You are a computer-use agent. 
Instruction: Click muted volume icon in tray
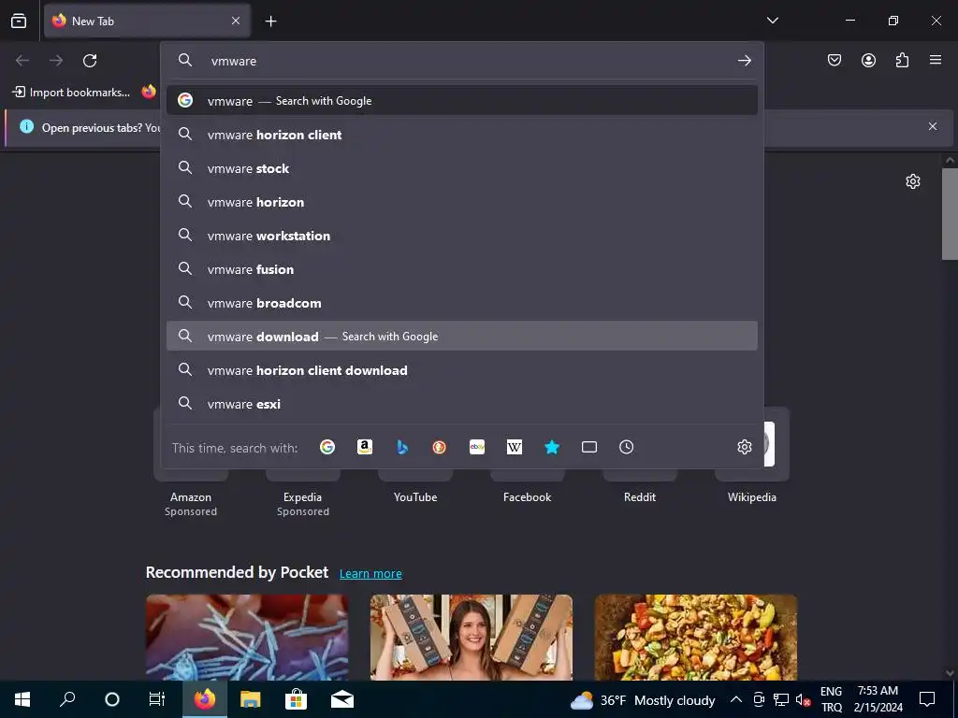pyautogui.click(x=803, y=699)
